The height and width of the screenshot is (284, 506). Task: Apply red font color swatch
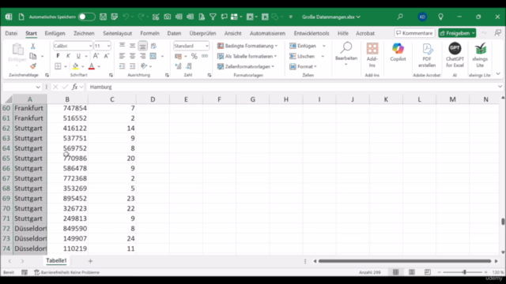pos(92,66)
